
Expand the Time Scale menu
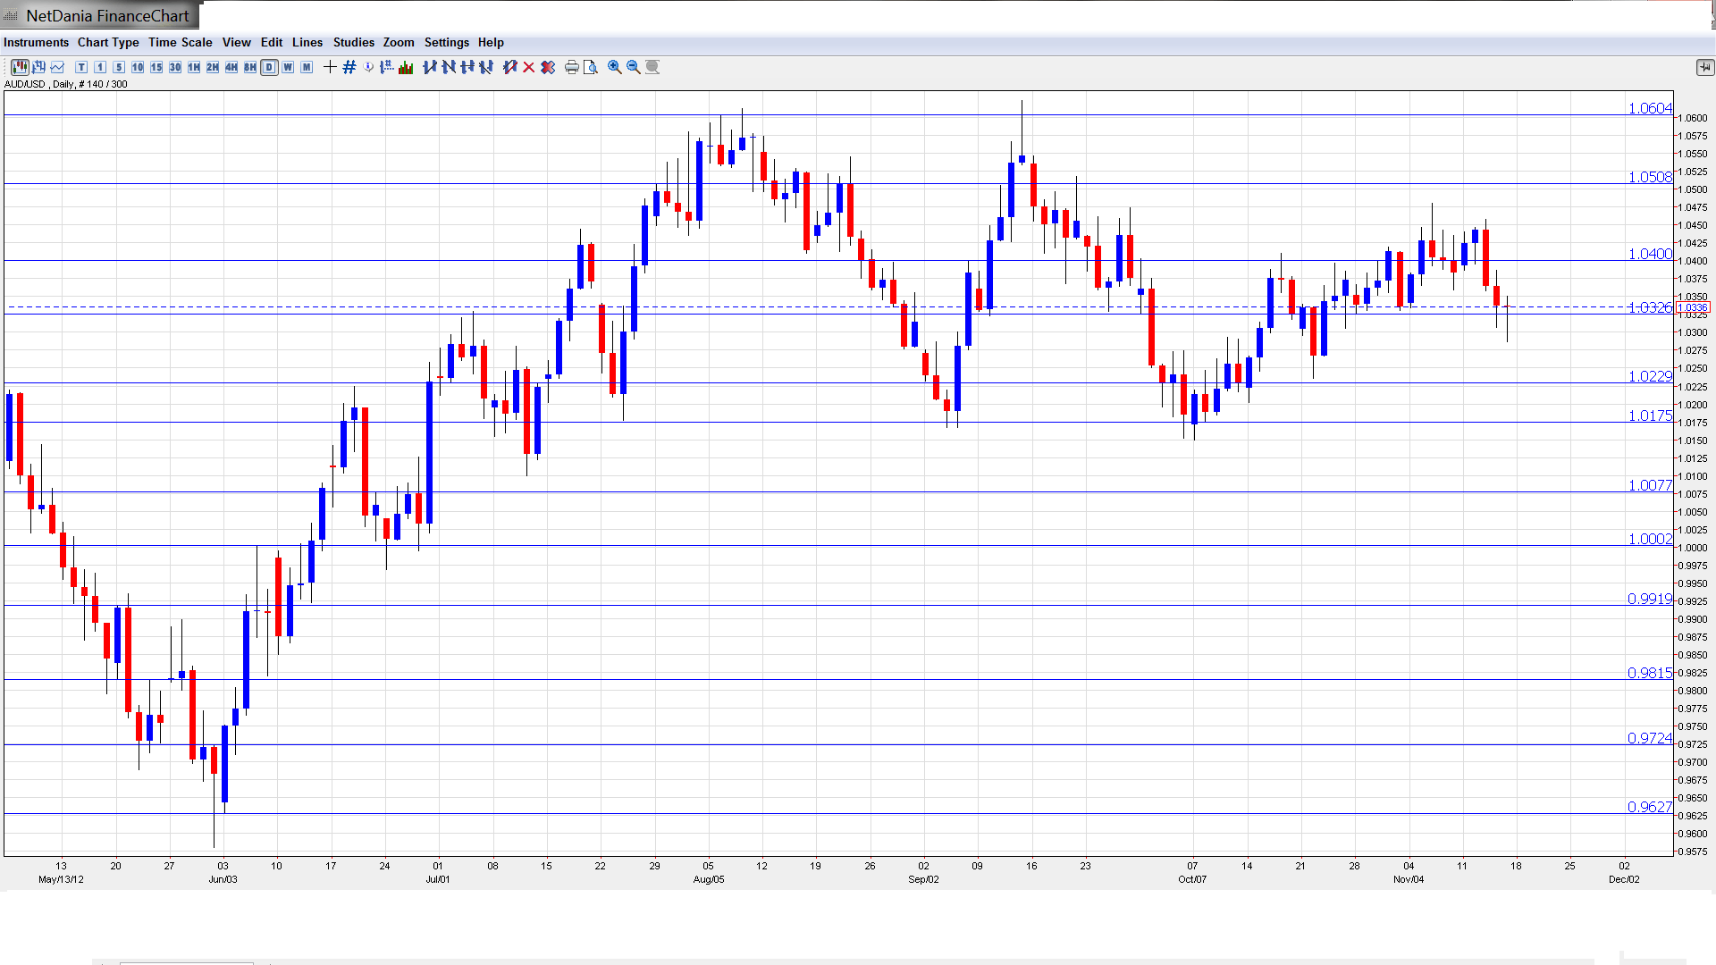tap(180, 42)
